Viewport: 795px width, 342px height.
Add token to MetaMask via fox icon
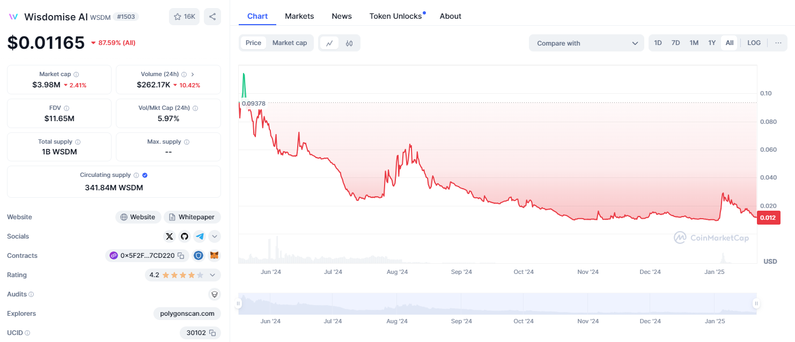click(214, 256)
